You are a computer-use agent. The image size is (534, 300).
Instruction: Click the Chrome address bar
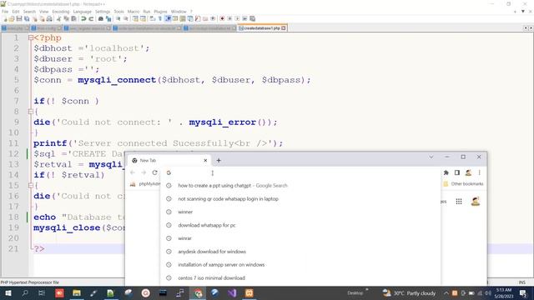click(301, 172)
